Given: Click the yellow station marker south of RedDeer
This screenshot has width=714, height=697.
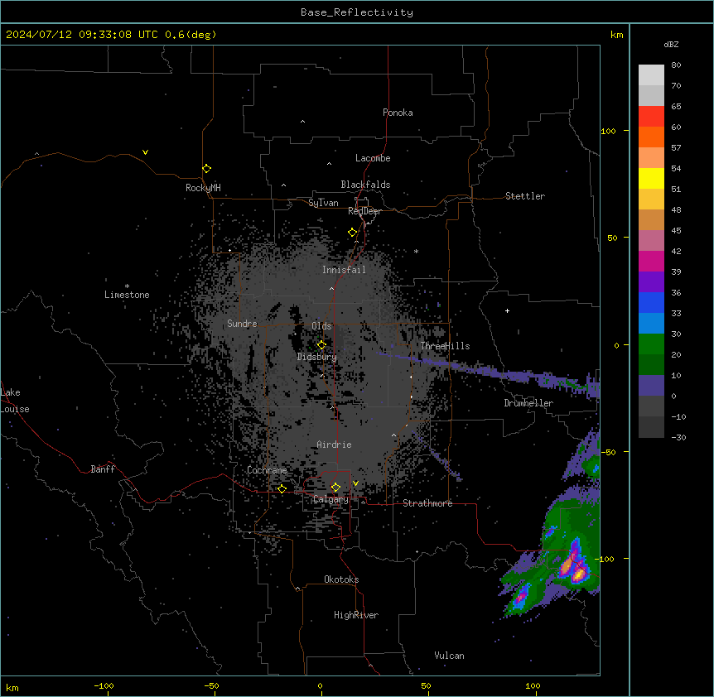Looking at the screenshot, I should click(353, 233).
